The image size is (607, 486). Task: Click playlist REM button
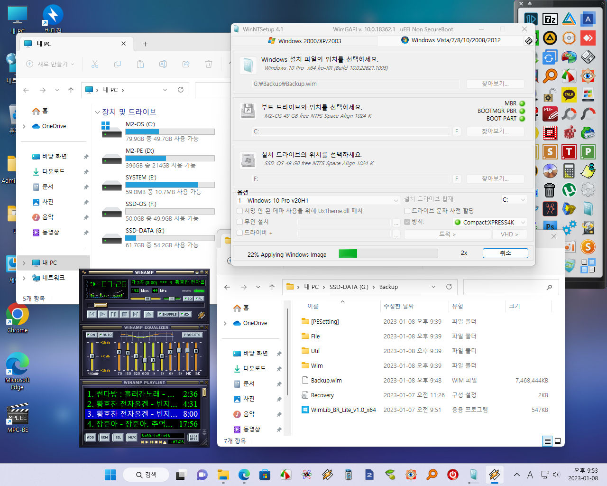click(104, 437)
